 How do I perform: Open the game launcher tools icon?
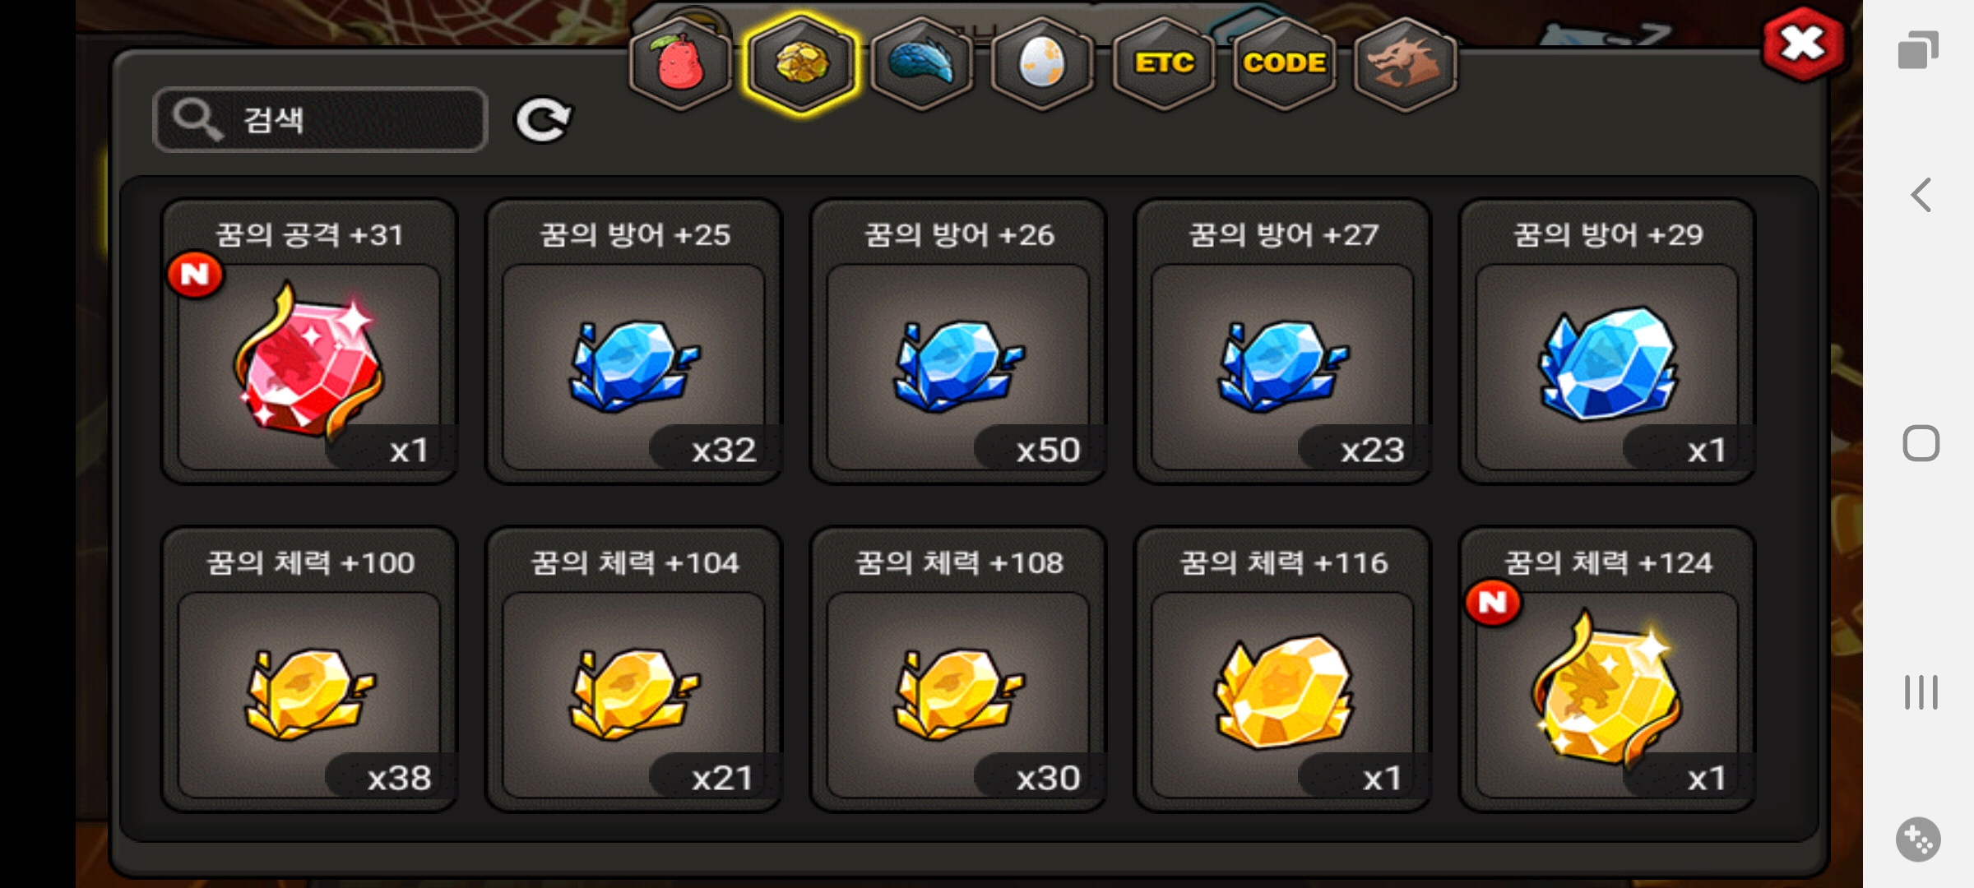point(1919,839)
